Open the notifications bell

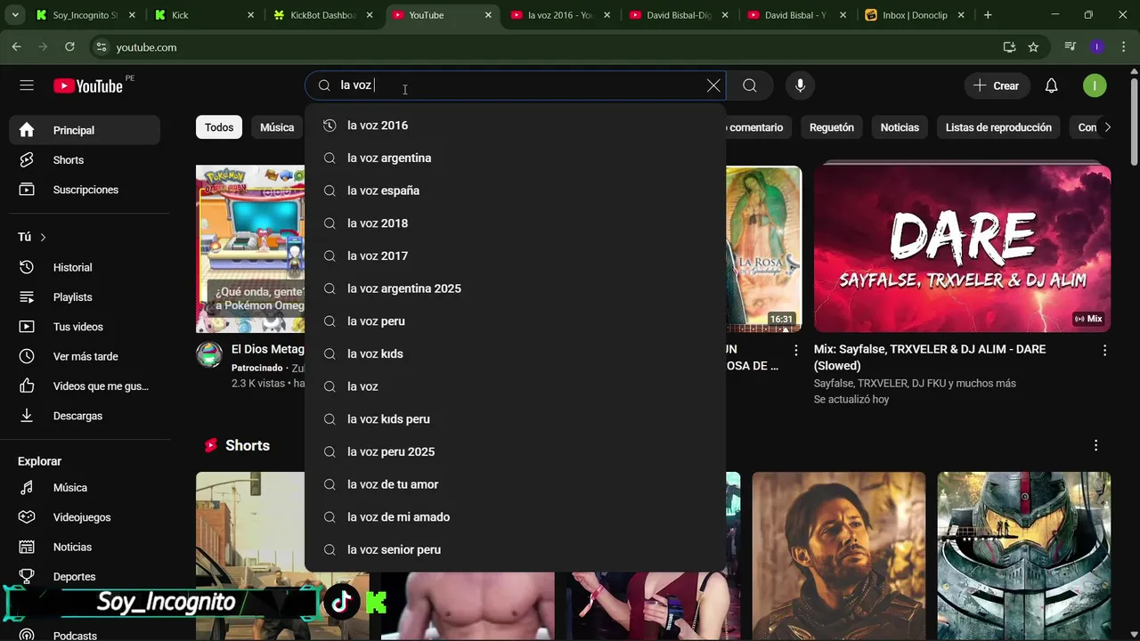(1051, 85)
